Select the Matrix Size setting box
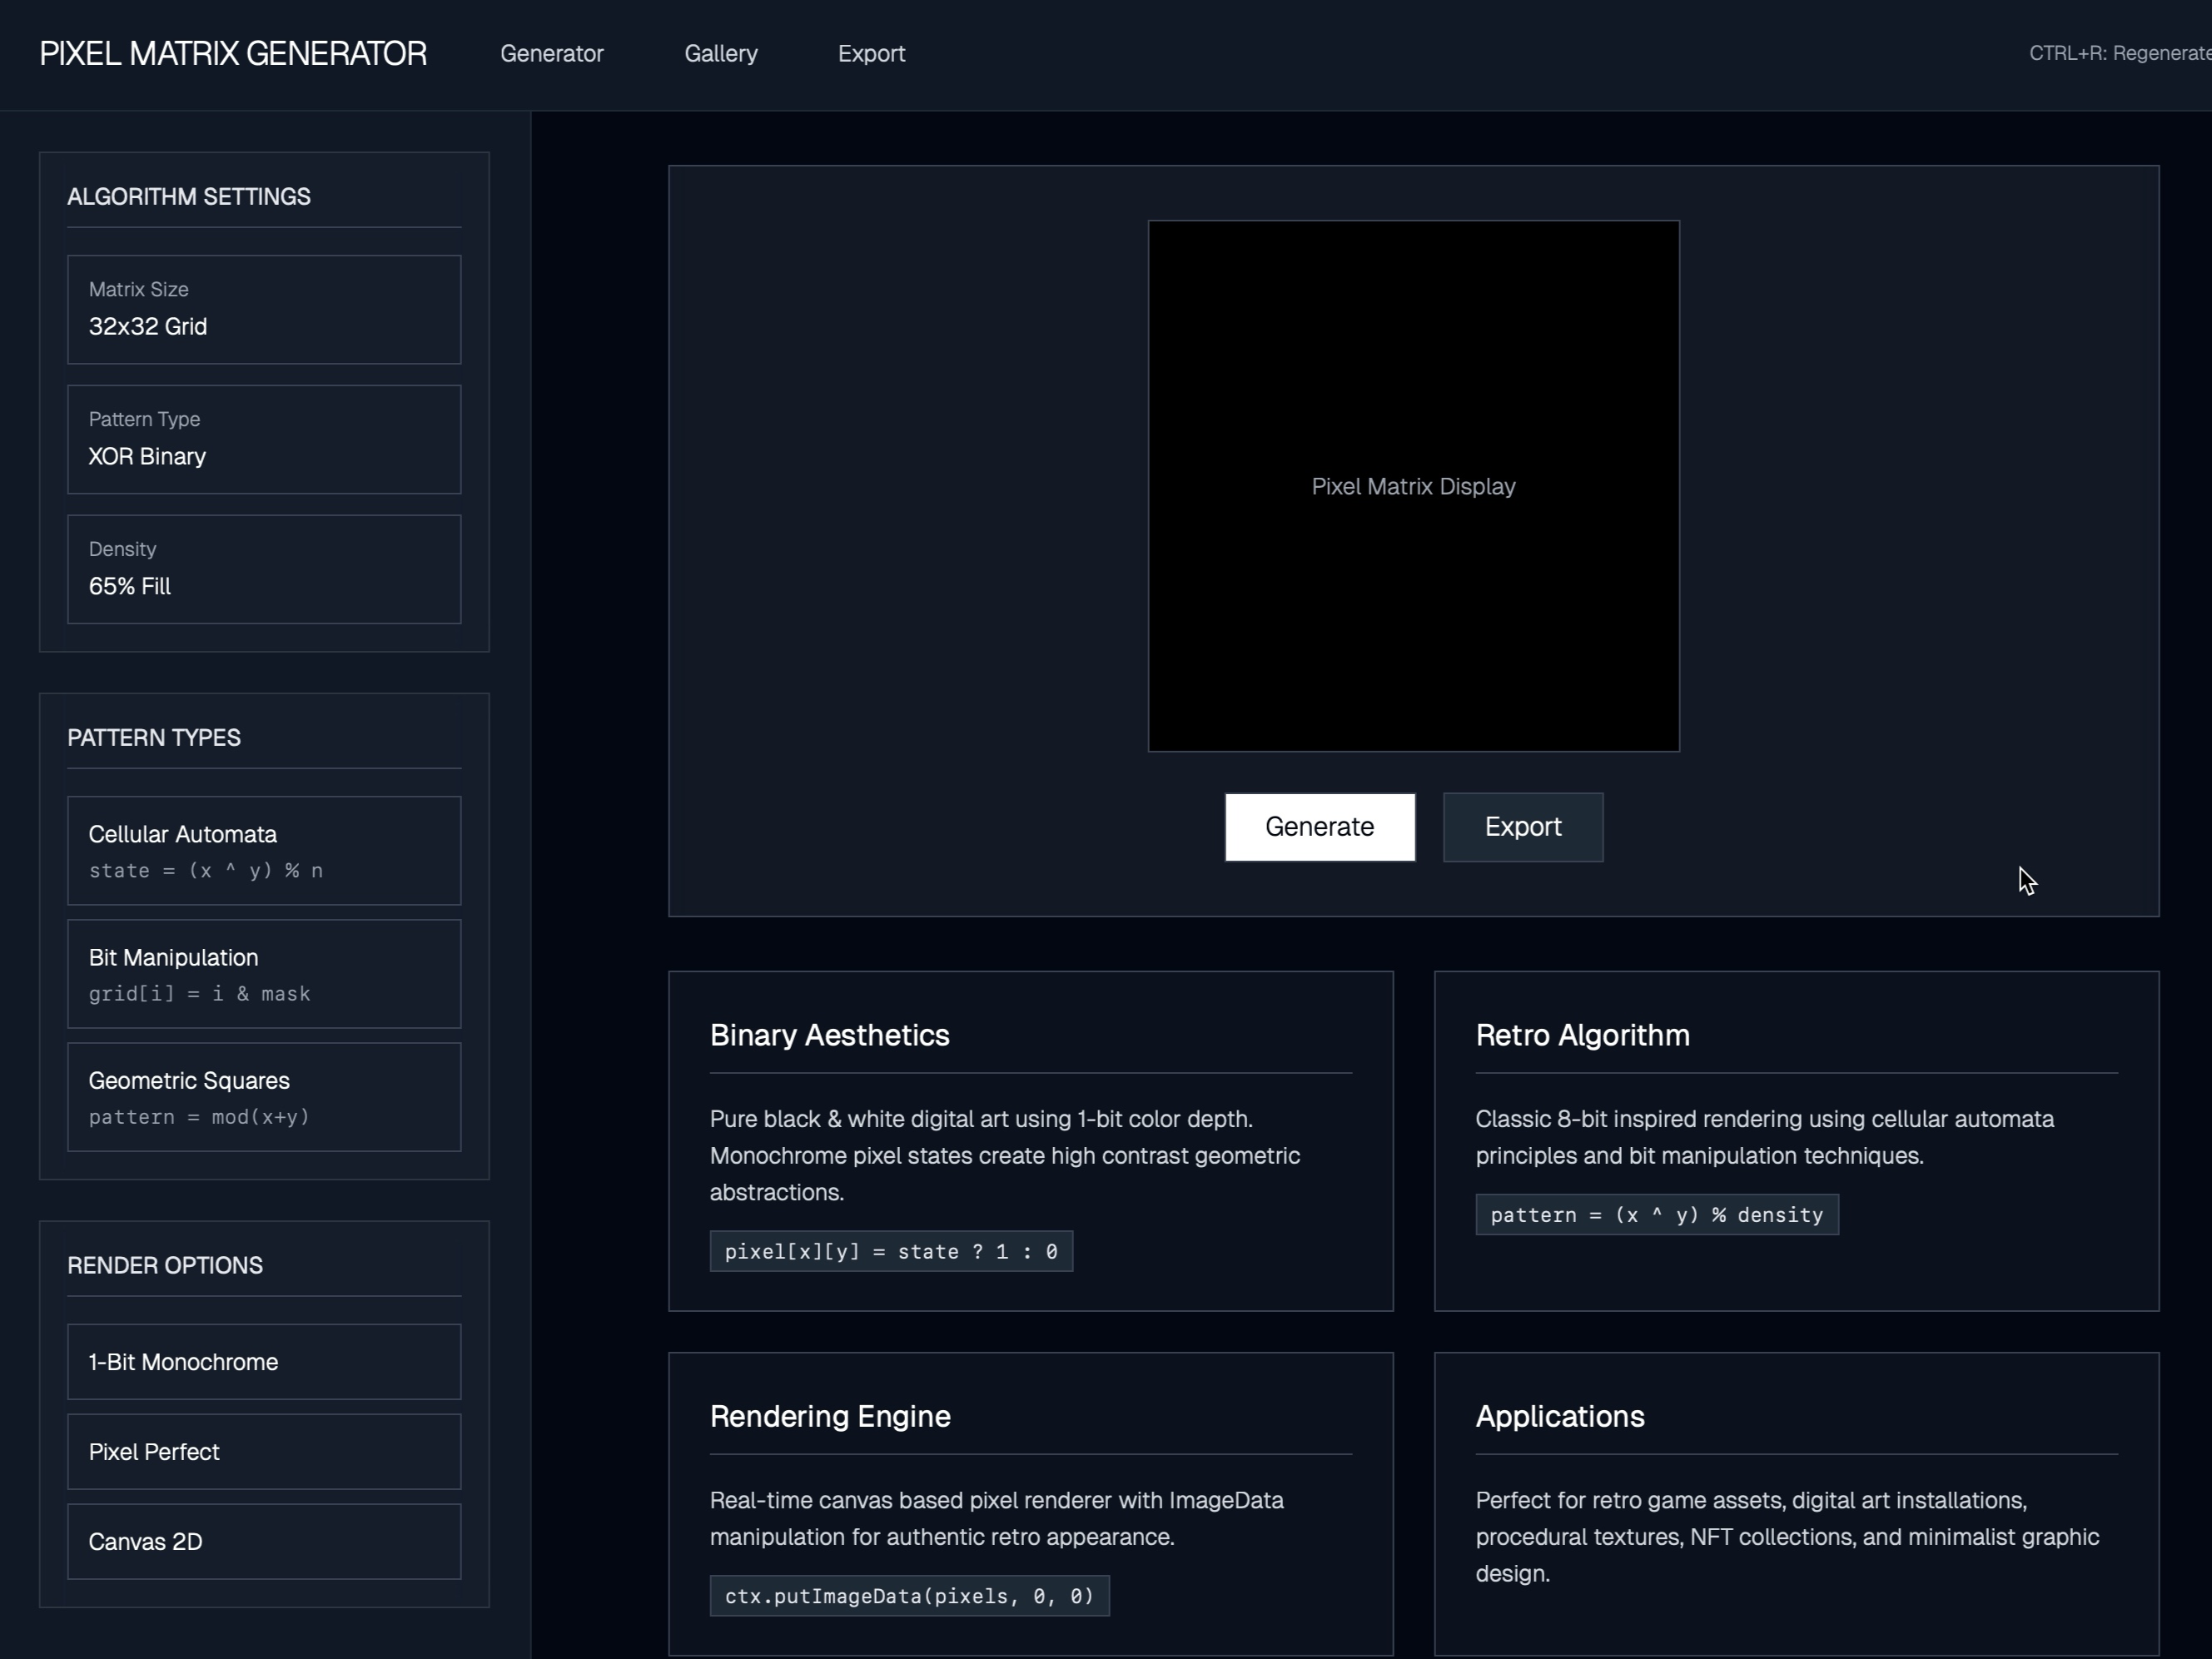The image size is (2212, 1659). pyautogui.click(x=264, y=309)
